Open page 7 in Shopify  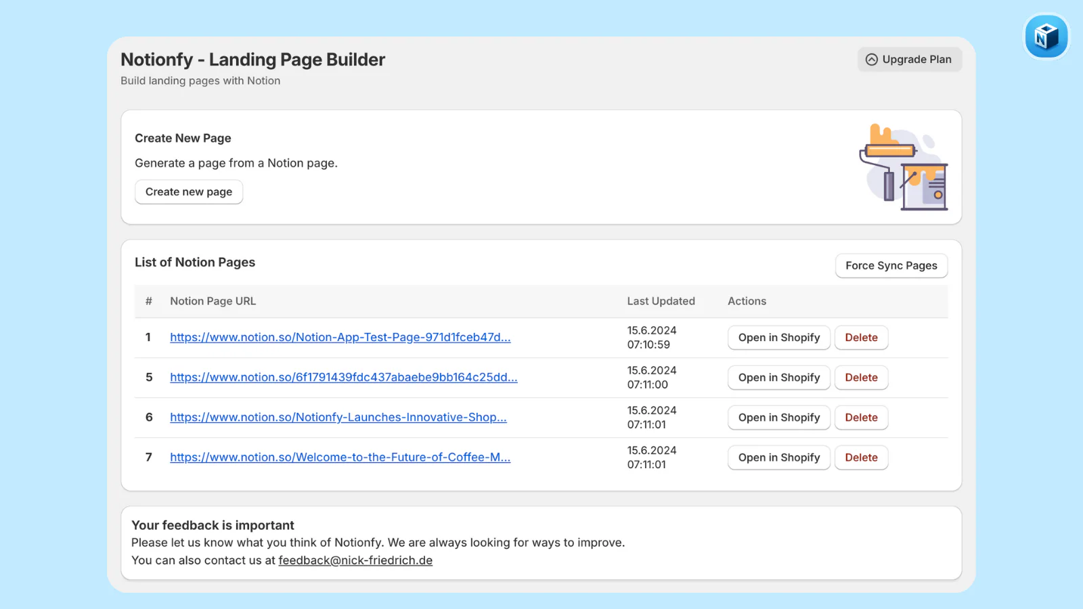(x=778, y=457)
